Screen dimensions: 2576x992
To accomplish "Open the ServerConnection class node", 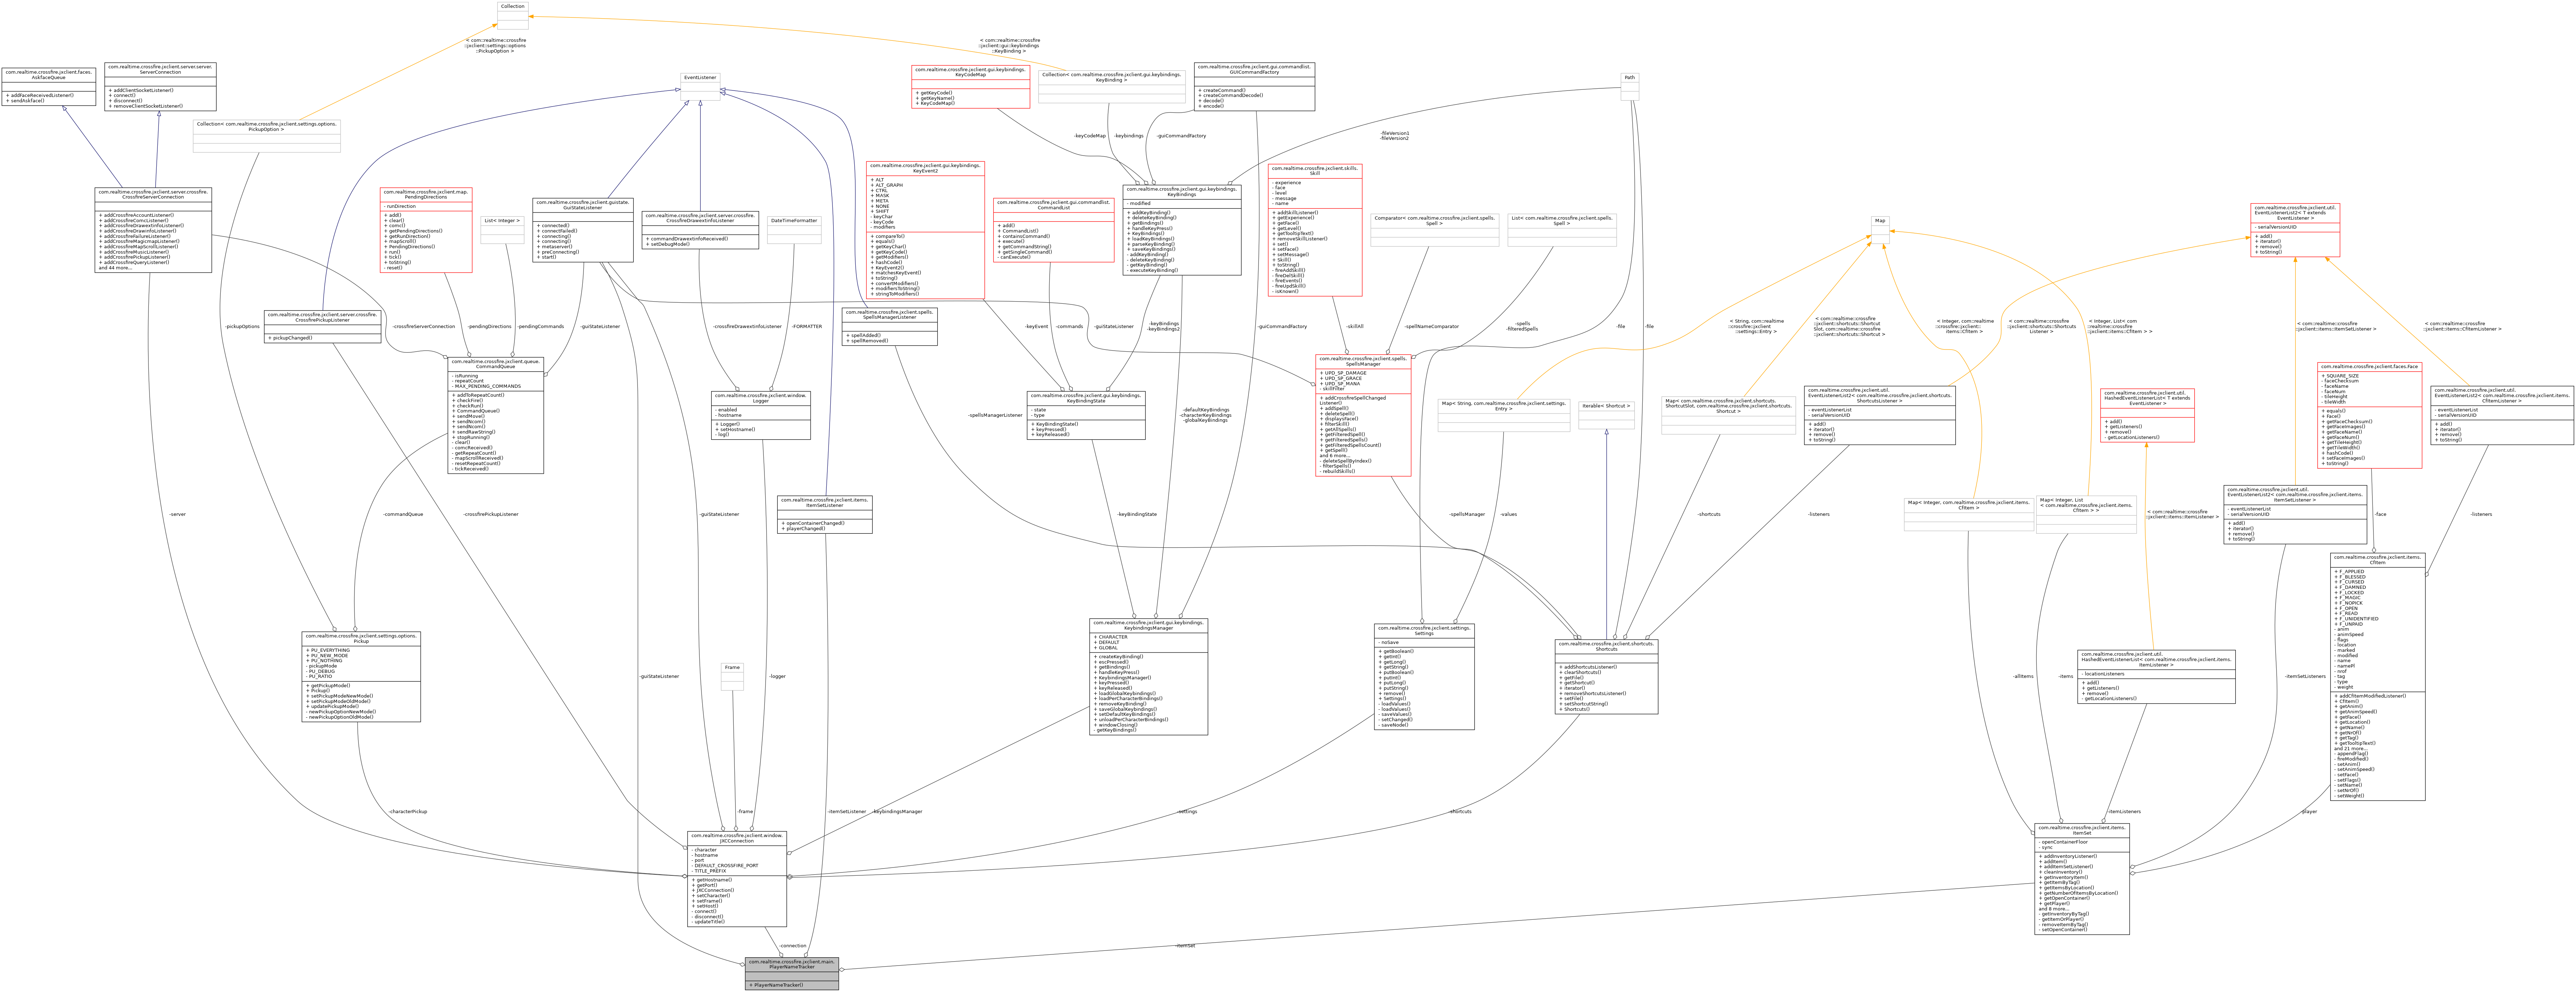I will (x=160, y=87).
